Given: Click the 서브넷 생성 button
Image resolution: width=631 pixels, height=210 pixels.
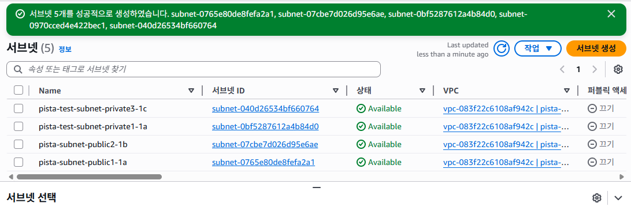Looking at the screenshot, I should point(596,48).
